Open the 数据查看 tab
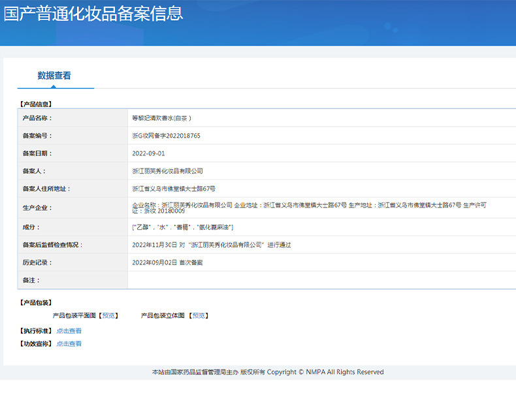The image size is (516, 395). 54,76
